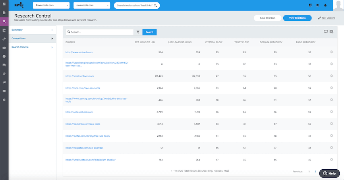Open the http://www.seotools.com link
Screen dimensions: 344x180
79,52
